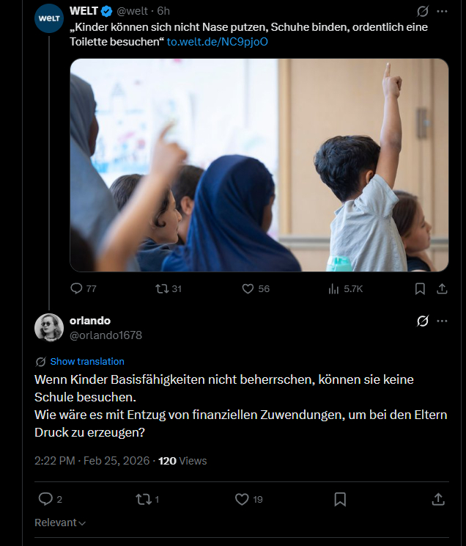The image size is (466, 546).
Task: Open the to.welt.de article link
Action: [218, 41]
